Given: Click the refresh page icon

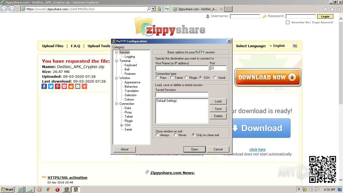Looking at the screenshot, I should point(167,9).
